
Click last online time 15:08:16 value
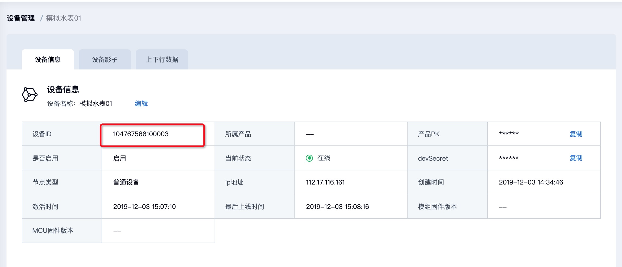337,206
